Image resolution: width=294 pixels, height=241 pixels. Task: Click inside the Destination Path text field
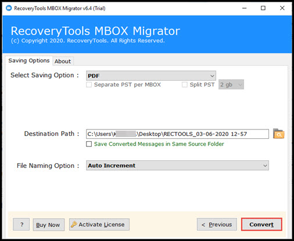[177, 134]
